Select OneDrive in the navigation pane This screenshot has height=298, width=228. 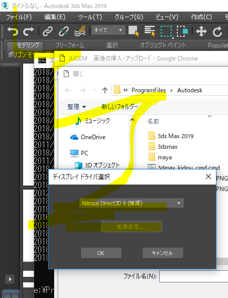tap(88, 137)
